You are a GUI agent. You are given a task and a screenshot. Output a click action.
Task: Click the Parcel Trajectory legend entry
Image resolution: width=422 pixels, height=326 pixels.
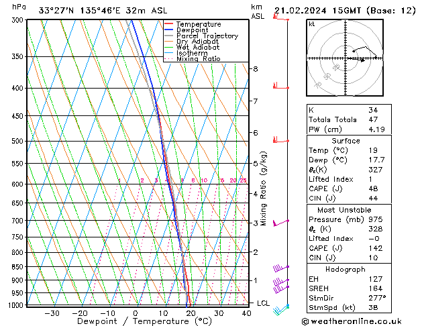click(201, 36)
